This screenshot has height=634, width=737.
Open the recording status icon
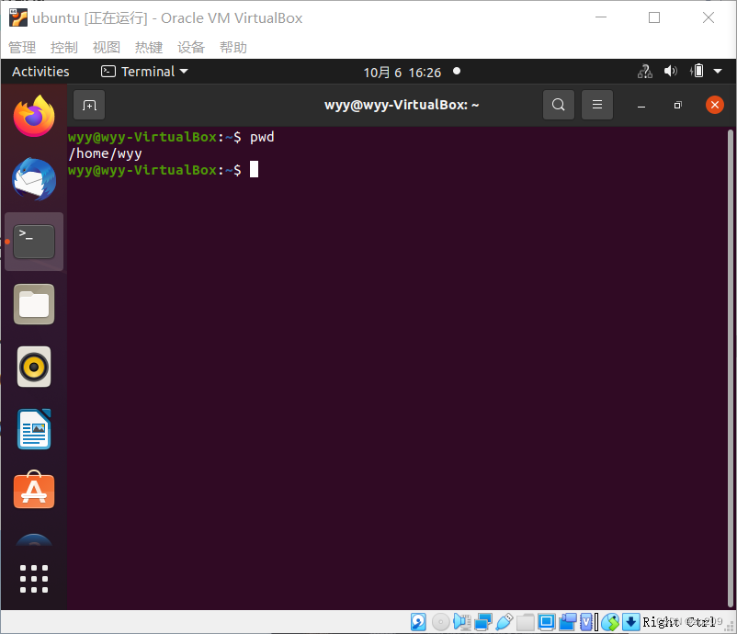(x=567, y=622)
